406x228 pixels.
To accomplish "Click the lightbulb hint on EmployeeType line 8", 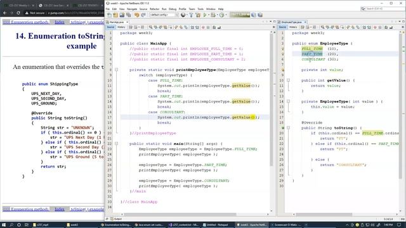I will 283,70.
